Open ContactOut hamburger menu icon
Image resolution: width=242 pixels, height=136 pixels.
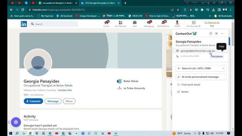pos(216,34)
